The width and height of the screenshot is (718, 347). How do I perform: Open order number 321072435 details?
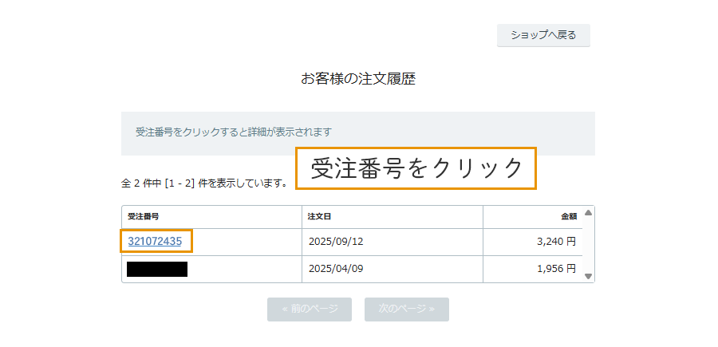click(x=155, y=242)
